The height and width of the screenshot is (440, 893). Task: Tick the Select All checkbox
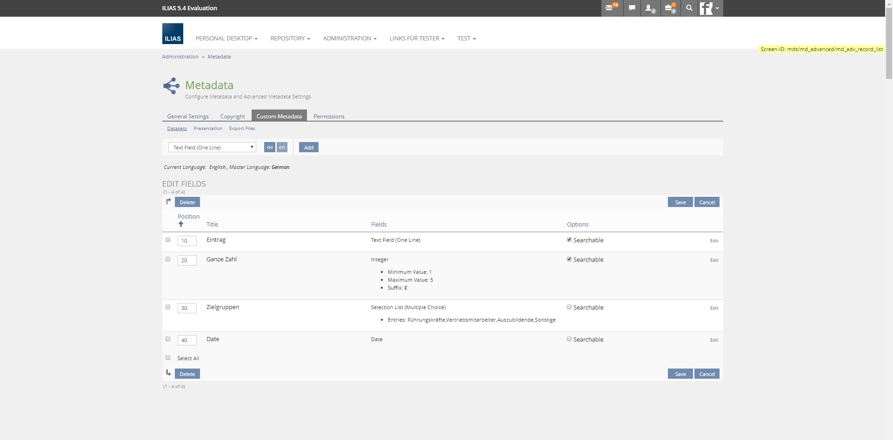point(168,358)
